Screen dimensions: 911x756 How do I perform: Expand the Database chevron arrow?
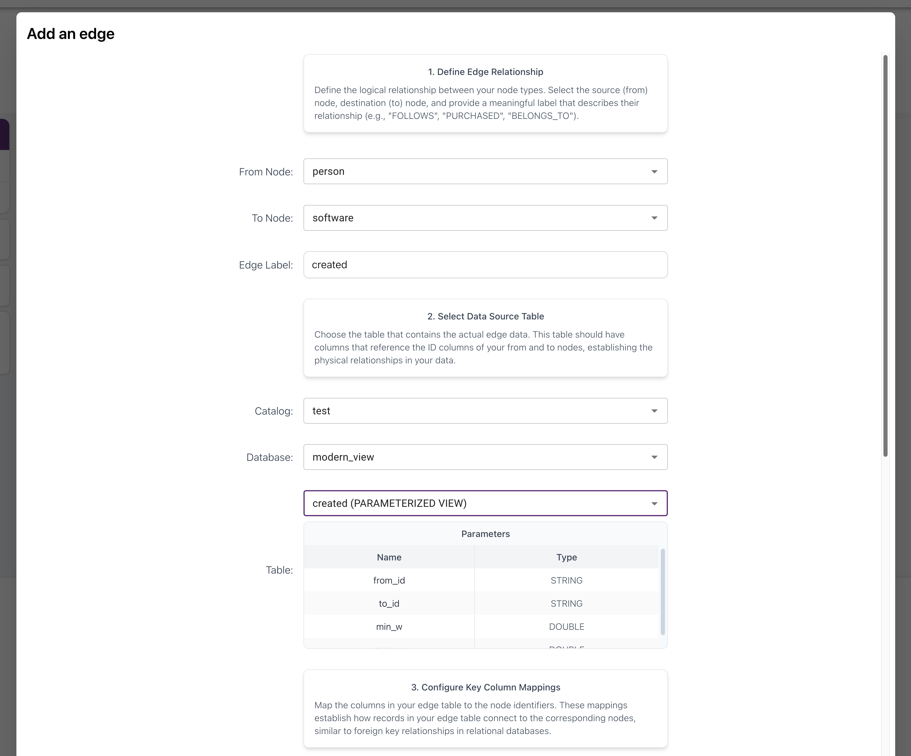654,457
